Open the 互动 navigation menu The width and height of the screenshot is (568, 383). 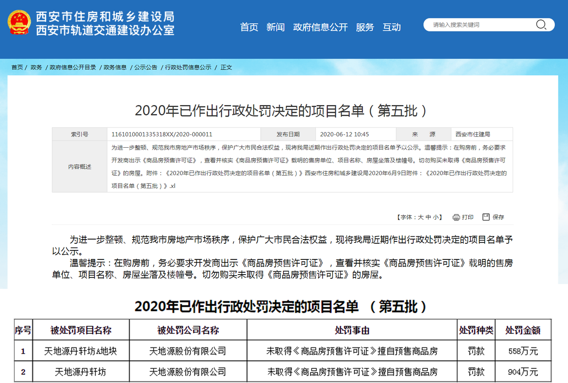click(x=391, y=27)
